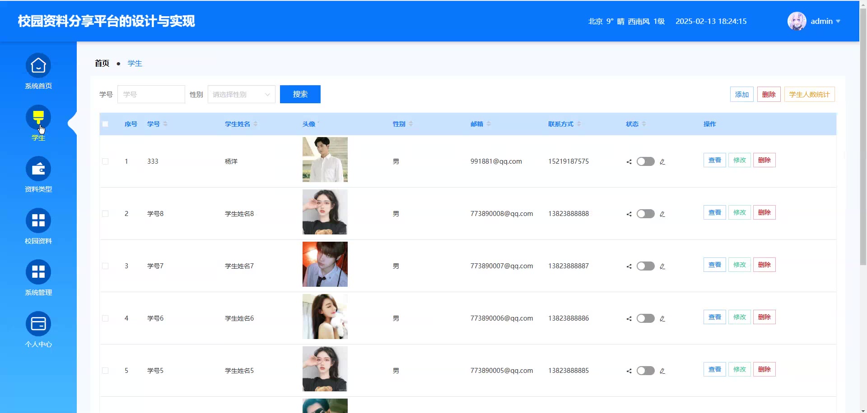Click the edit pencil icon for 学号8
Viewport: 867px width, 413px height.
coord(662,214)
